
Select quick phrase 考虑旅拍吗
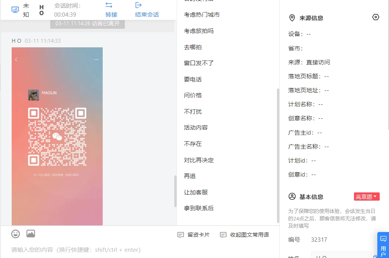[x=199, y=31]
